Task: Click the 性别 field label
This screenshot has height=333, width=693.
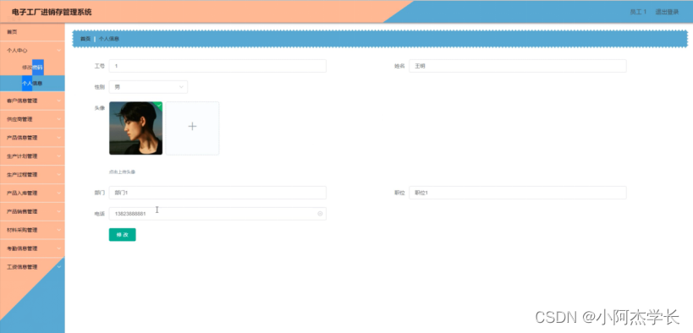Action: click(x=100, y=87)
